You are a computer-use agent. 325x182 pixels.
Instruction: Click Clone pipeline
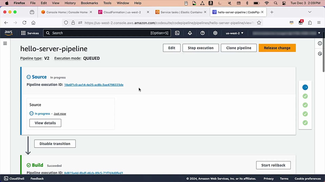(x=239, y=48)
